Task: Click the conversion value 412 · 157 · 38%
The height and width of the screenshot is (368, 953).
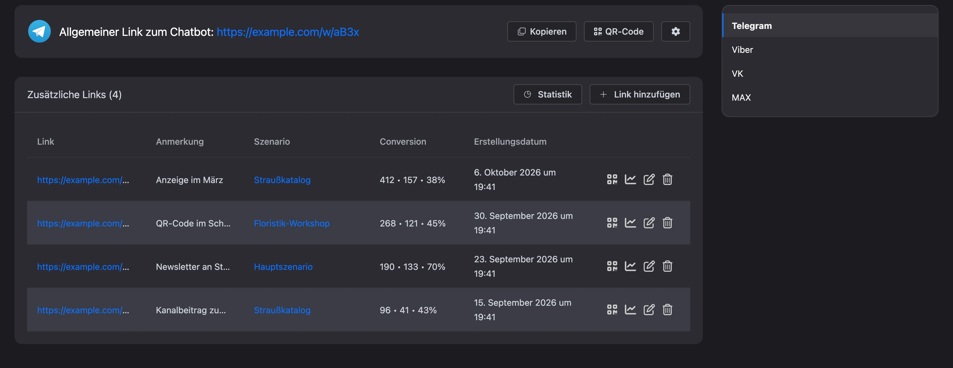Action: [412, 180]
